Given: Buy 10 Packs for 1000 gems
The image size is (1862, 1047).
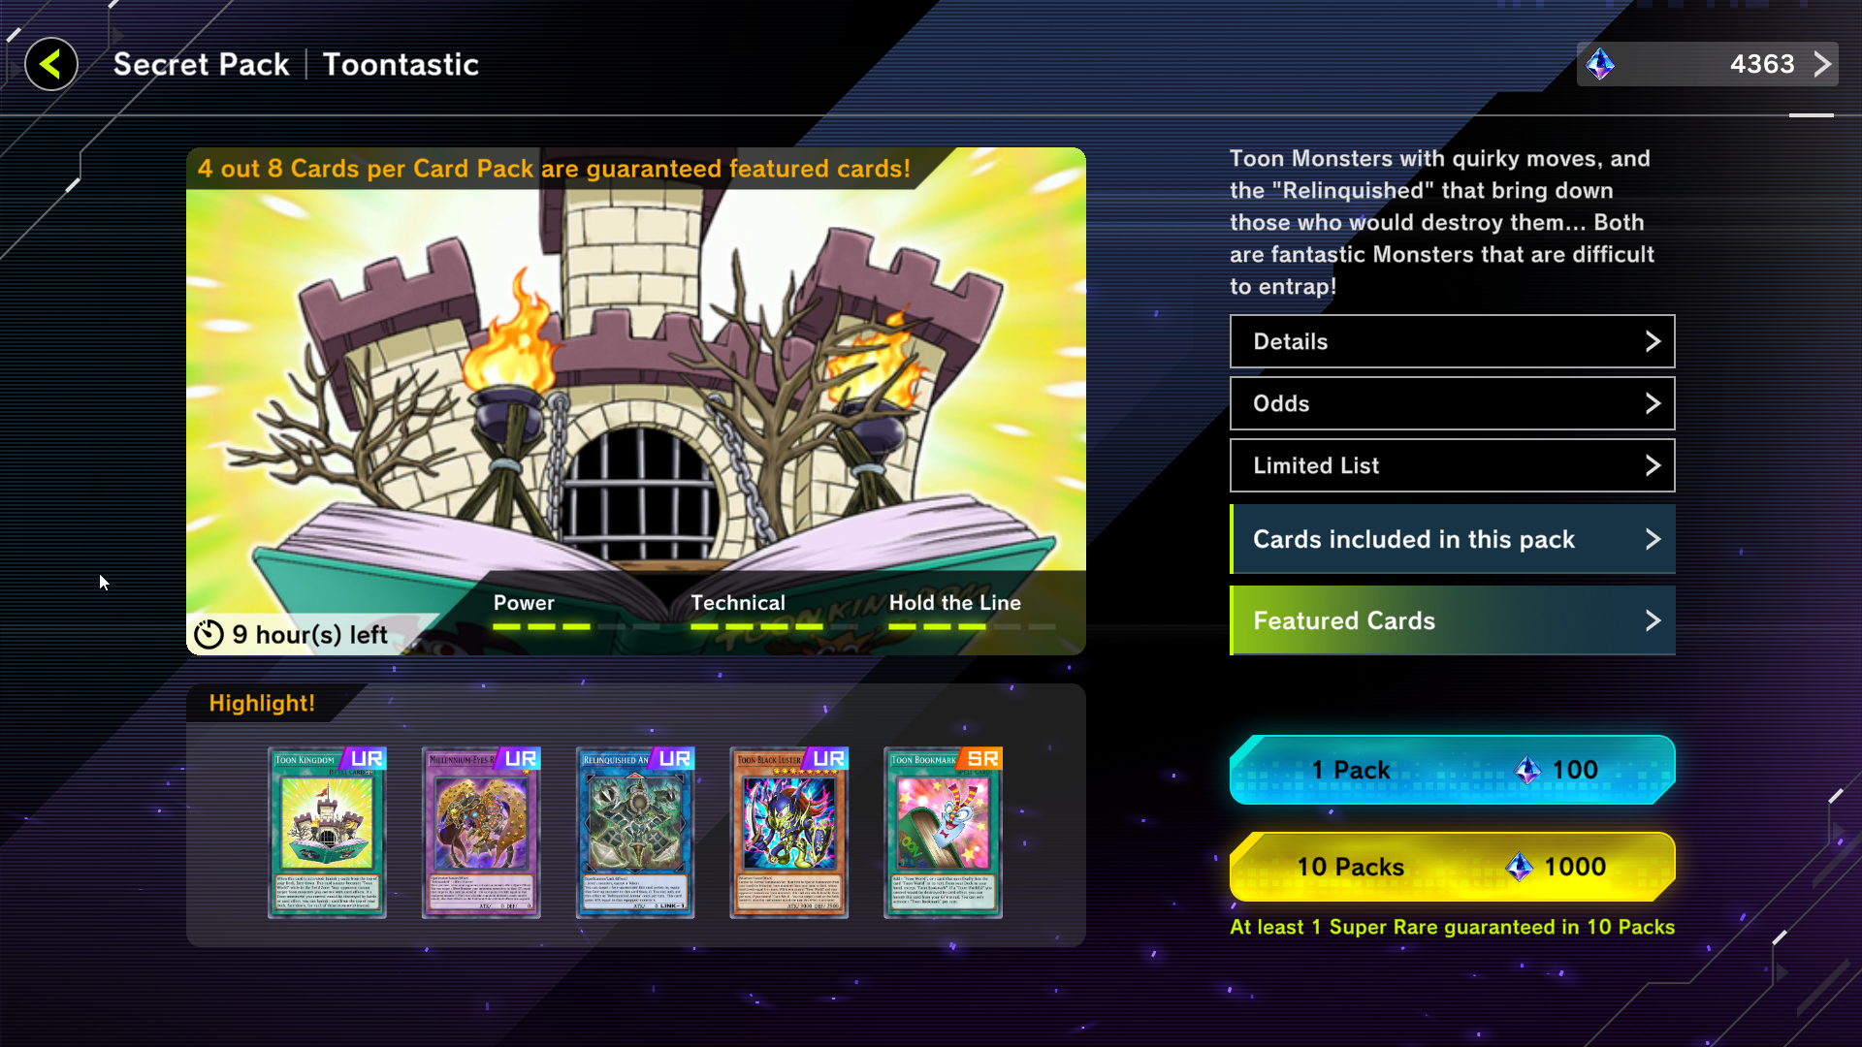Looking at the screenshot, I should [1452, 867].
